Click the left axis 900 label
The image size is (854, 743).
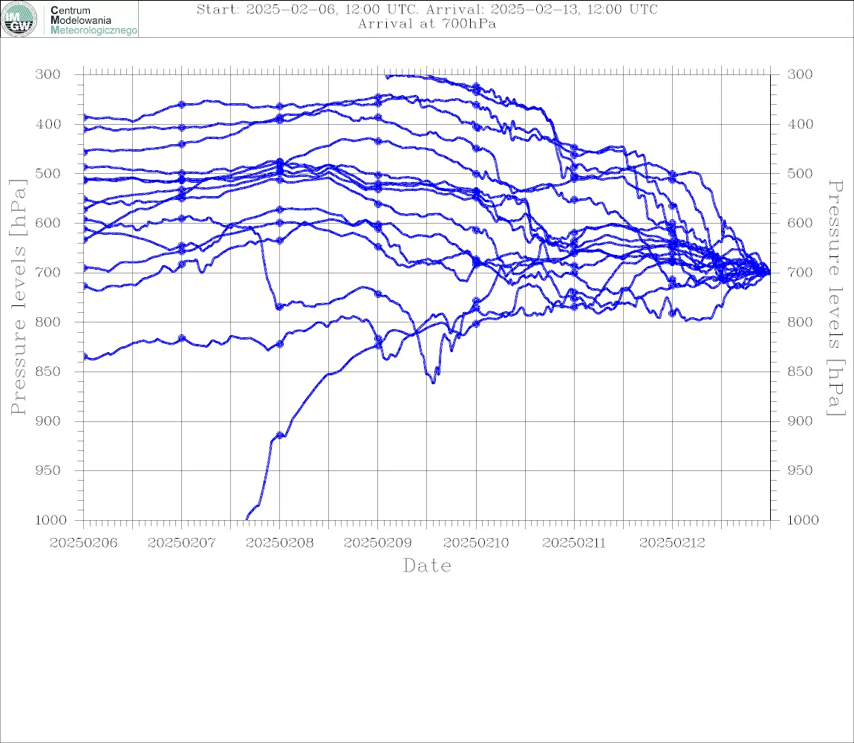(x=48, y=421)
